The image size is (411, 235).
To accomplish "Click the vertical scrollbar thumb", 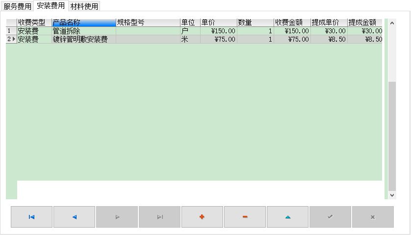I will pyautogui.click(x=392, y=136).
